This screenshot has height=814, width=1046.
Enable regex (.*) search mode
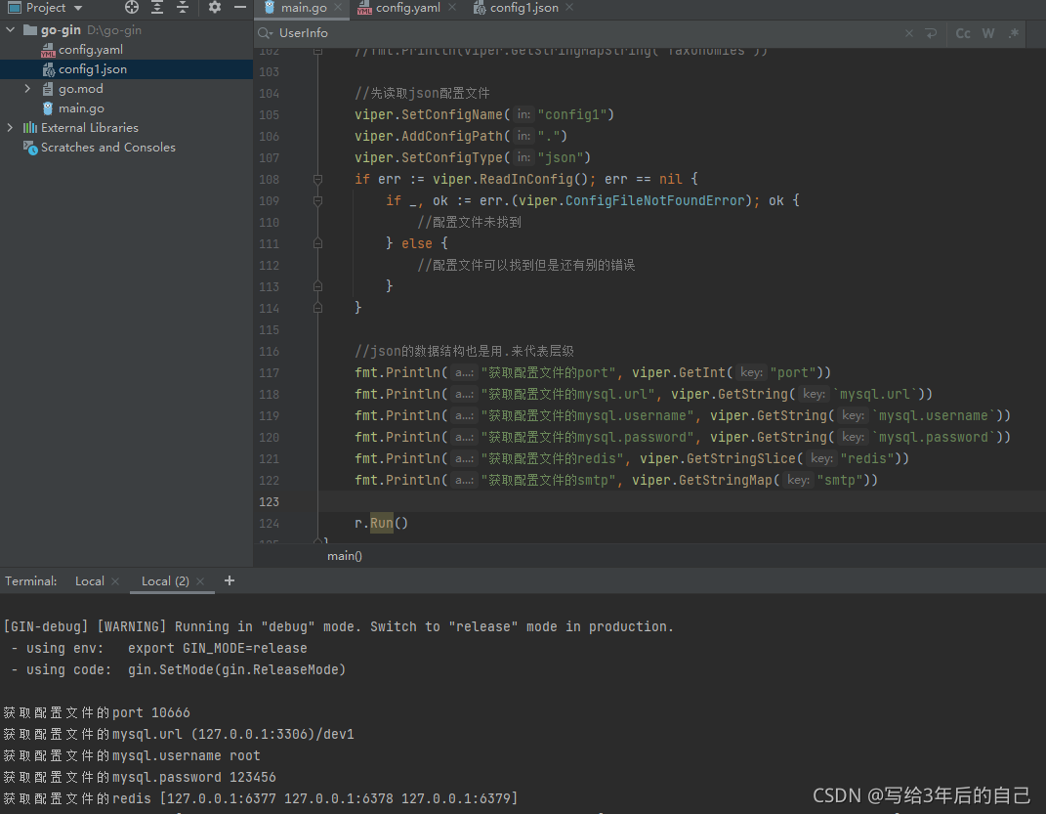tap(1013, 32)
